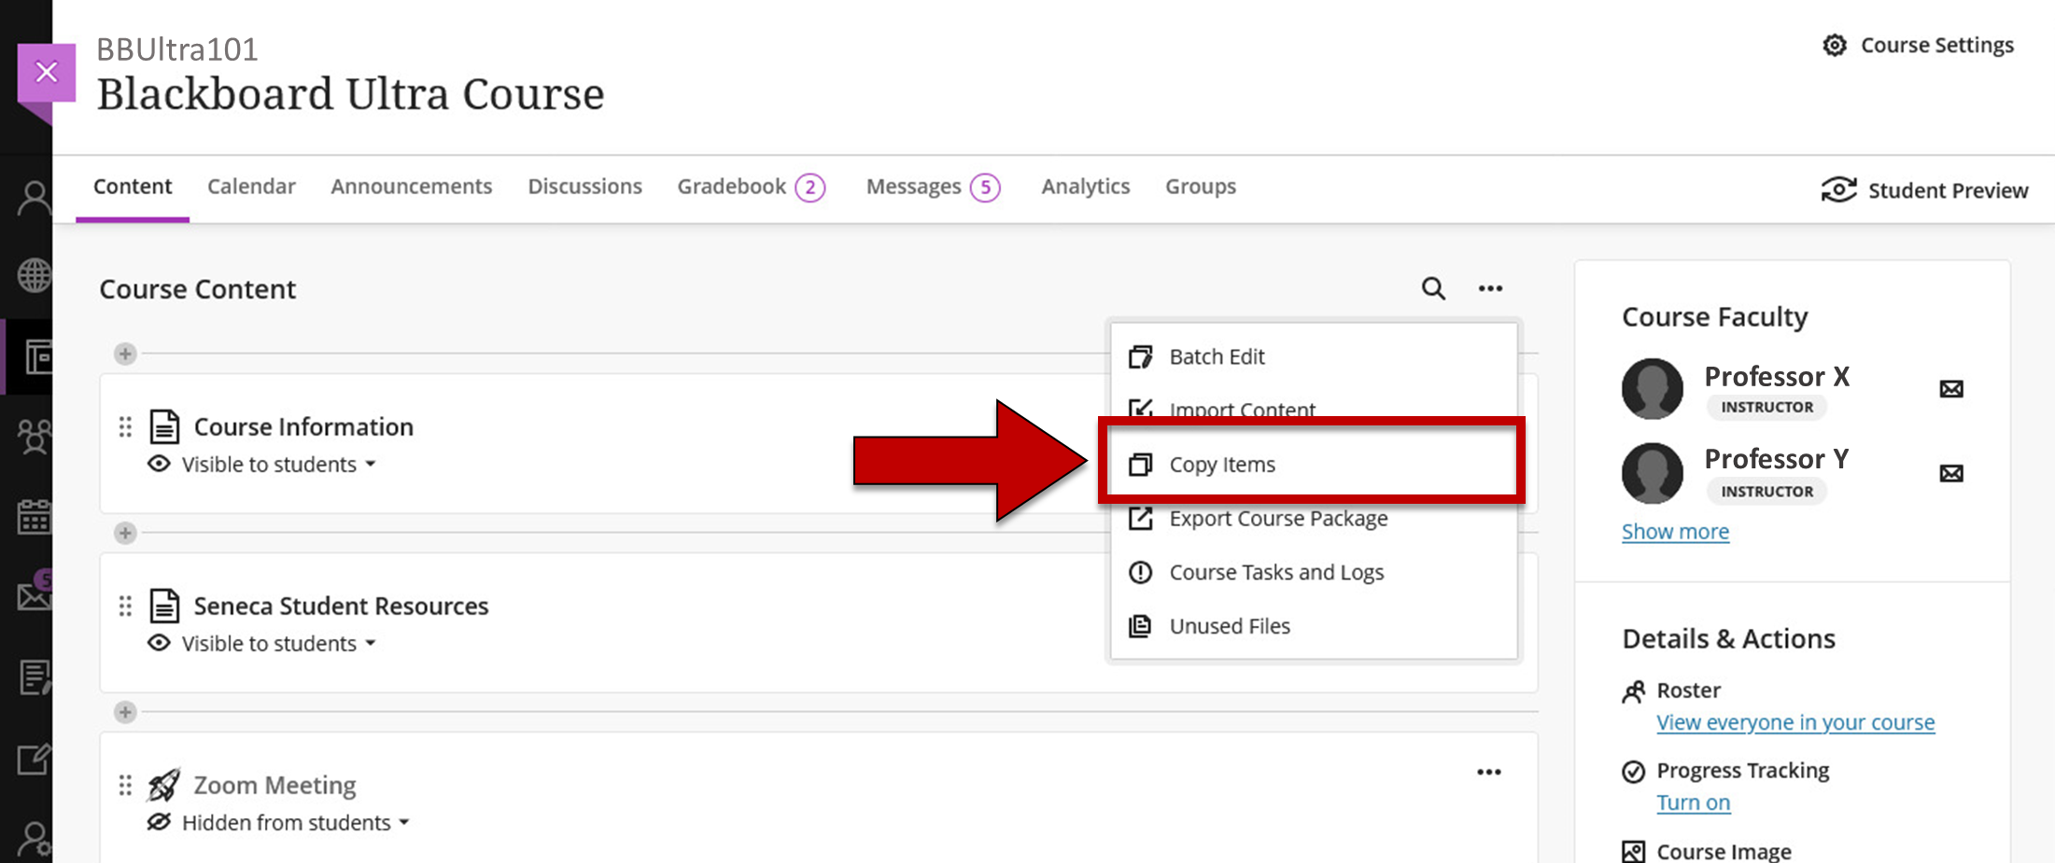The height and width of the screenshot is (863, 2055).
Task: Click the Course Image icon
Action: pyautogui.click(x=1633, y=851)
